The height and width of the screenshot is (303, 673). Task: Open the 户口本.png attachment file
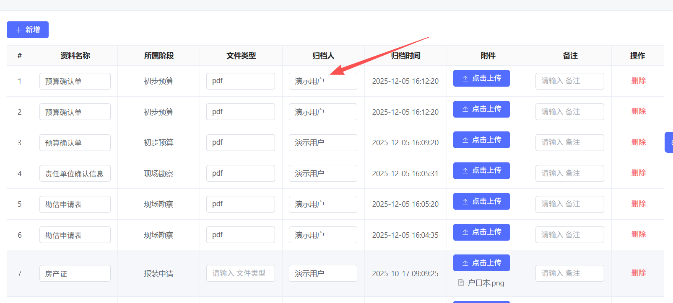[486, 283]
